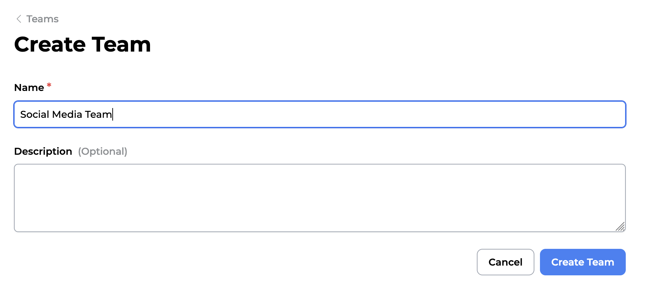Place cursor after Team in Name field
This screenshot has height=283, width=646.
(112, 114)
